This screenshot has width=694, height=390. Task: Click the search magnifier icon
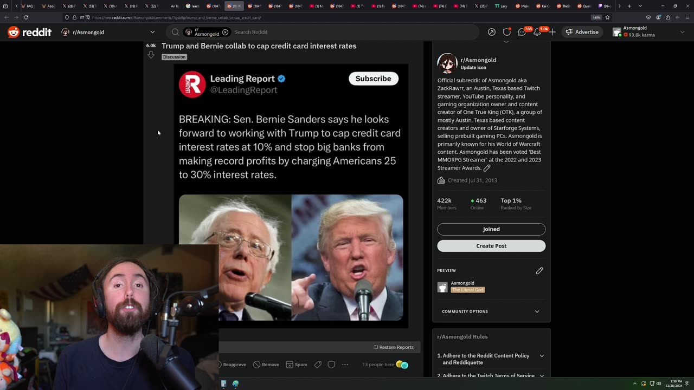coord(175,32)
